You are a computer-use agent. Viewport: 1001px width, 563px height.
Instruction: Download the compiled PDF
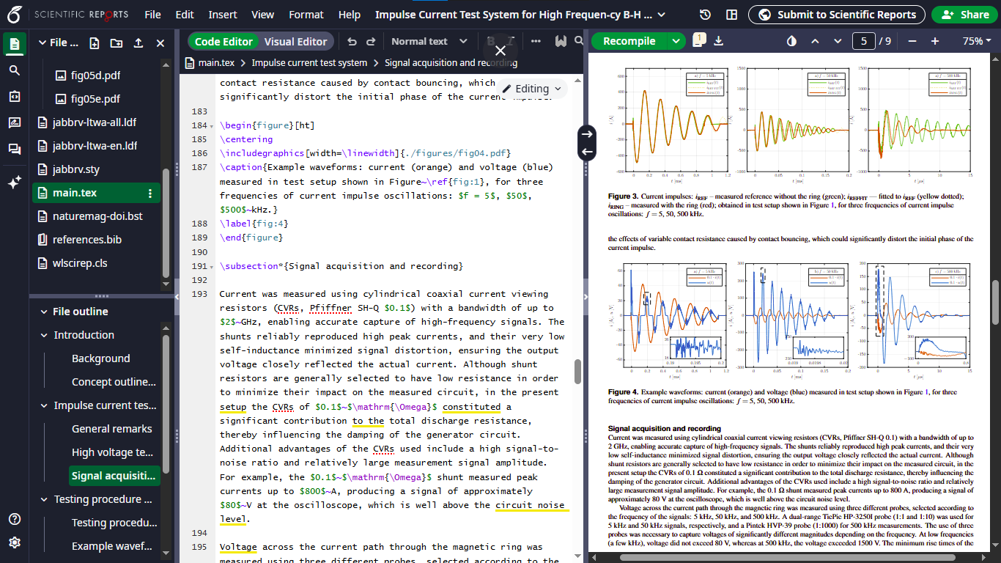[x=718, y=41]
